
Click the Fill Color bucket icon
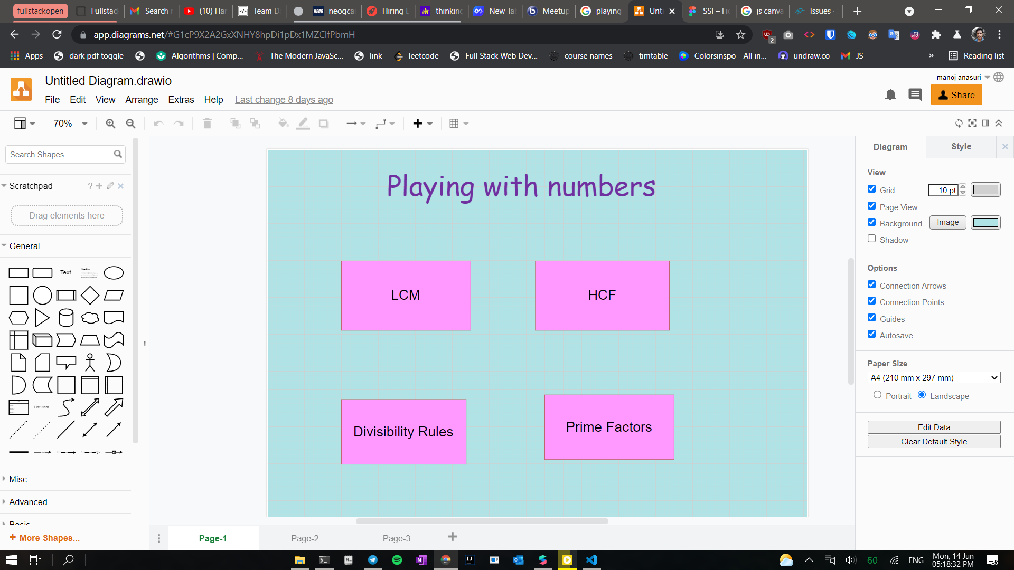283,123
